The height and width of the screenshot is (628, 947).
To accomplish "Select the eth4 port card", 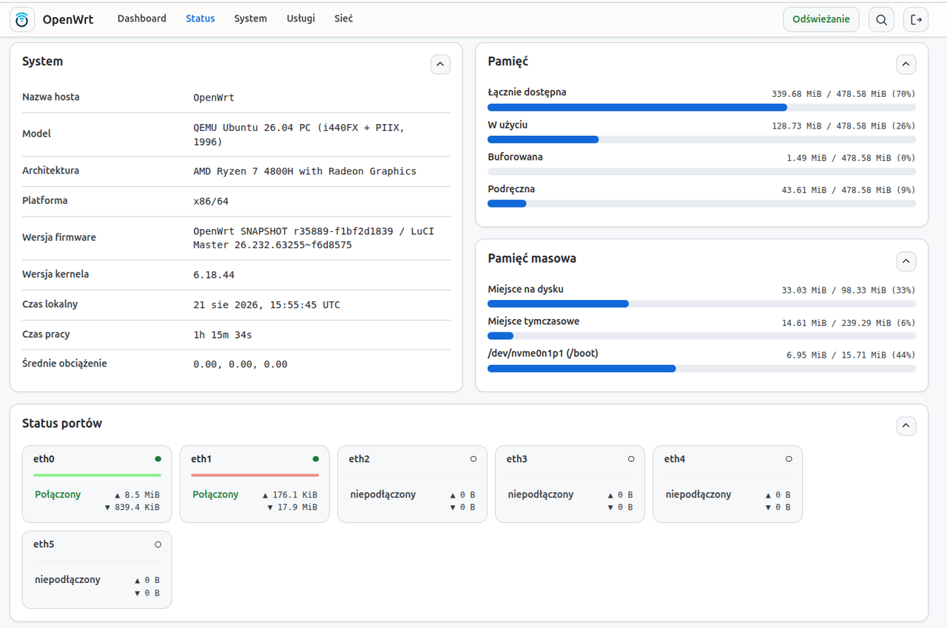I will click(x=727, y=484).
